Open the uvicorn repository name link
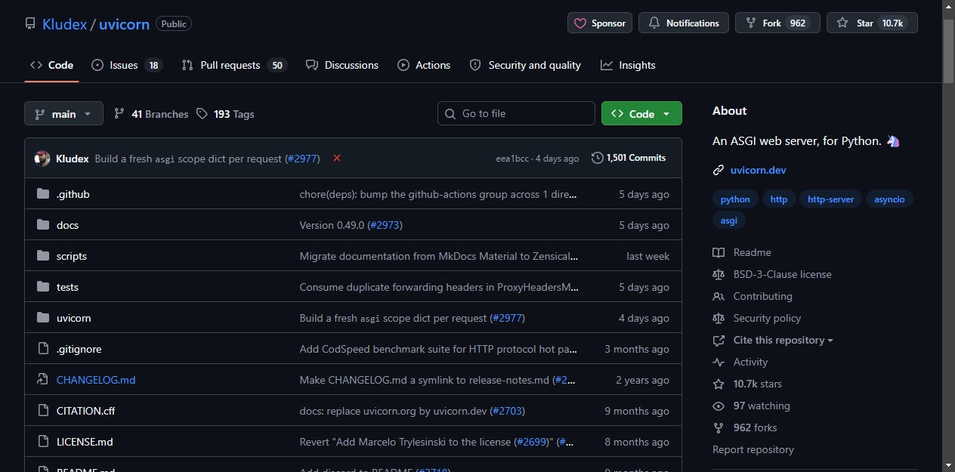Image resolution: width=955 pixels, height=472 pixels. [124, 24]
